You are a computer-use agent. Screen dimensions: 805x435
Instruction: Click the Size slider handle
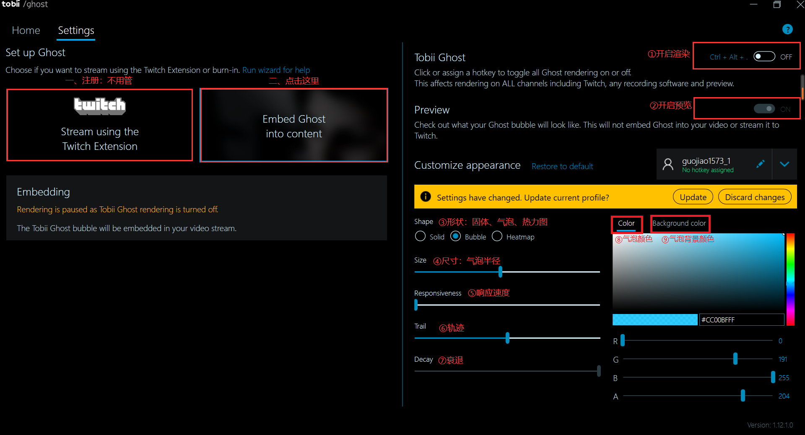tap(500, 272)
